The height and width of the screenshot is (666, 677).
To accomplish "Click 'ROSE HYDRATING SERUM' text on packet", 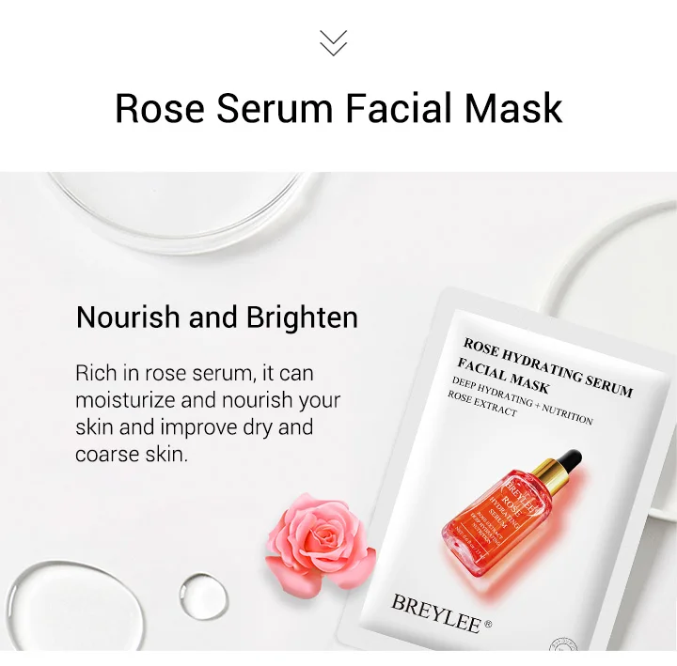I will [547, 367].
